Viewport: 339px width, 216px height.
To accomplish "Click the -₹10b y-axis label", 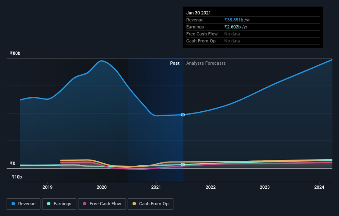I will coord(16,177).
